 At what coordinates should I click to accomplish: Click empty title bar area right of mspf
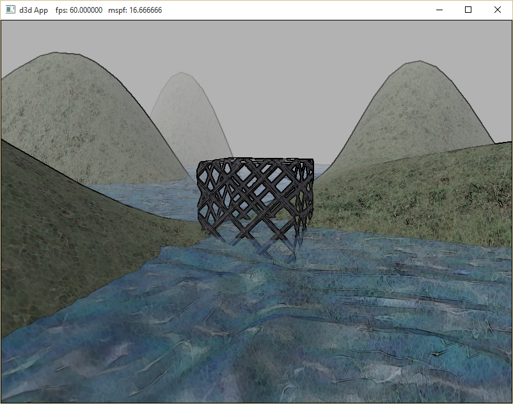[x=288, y=10]
